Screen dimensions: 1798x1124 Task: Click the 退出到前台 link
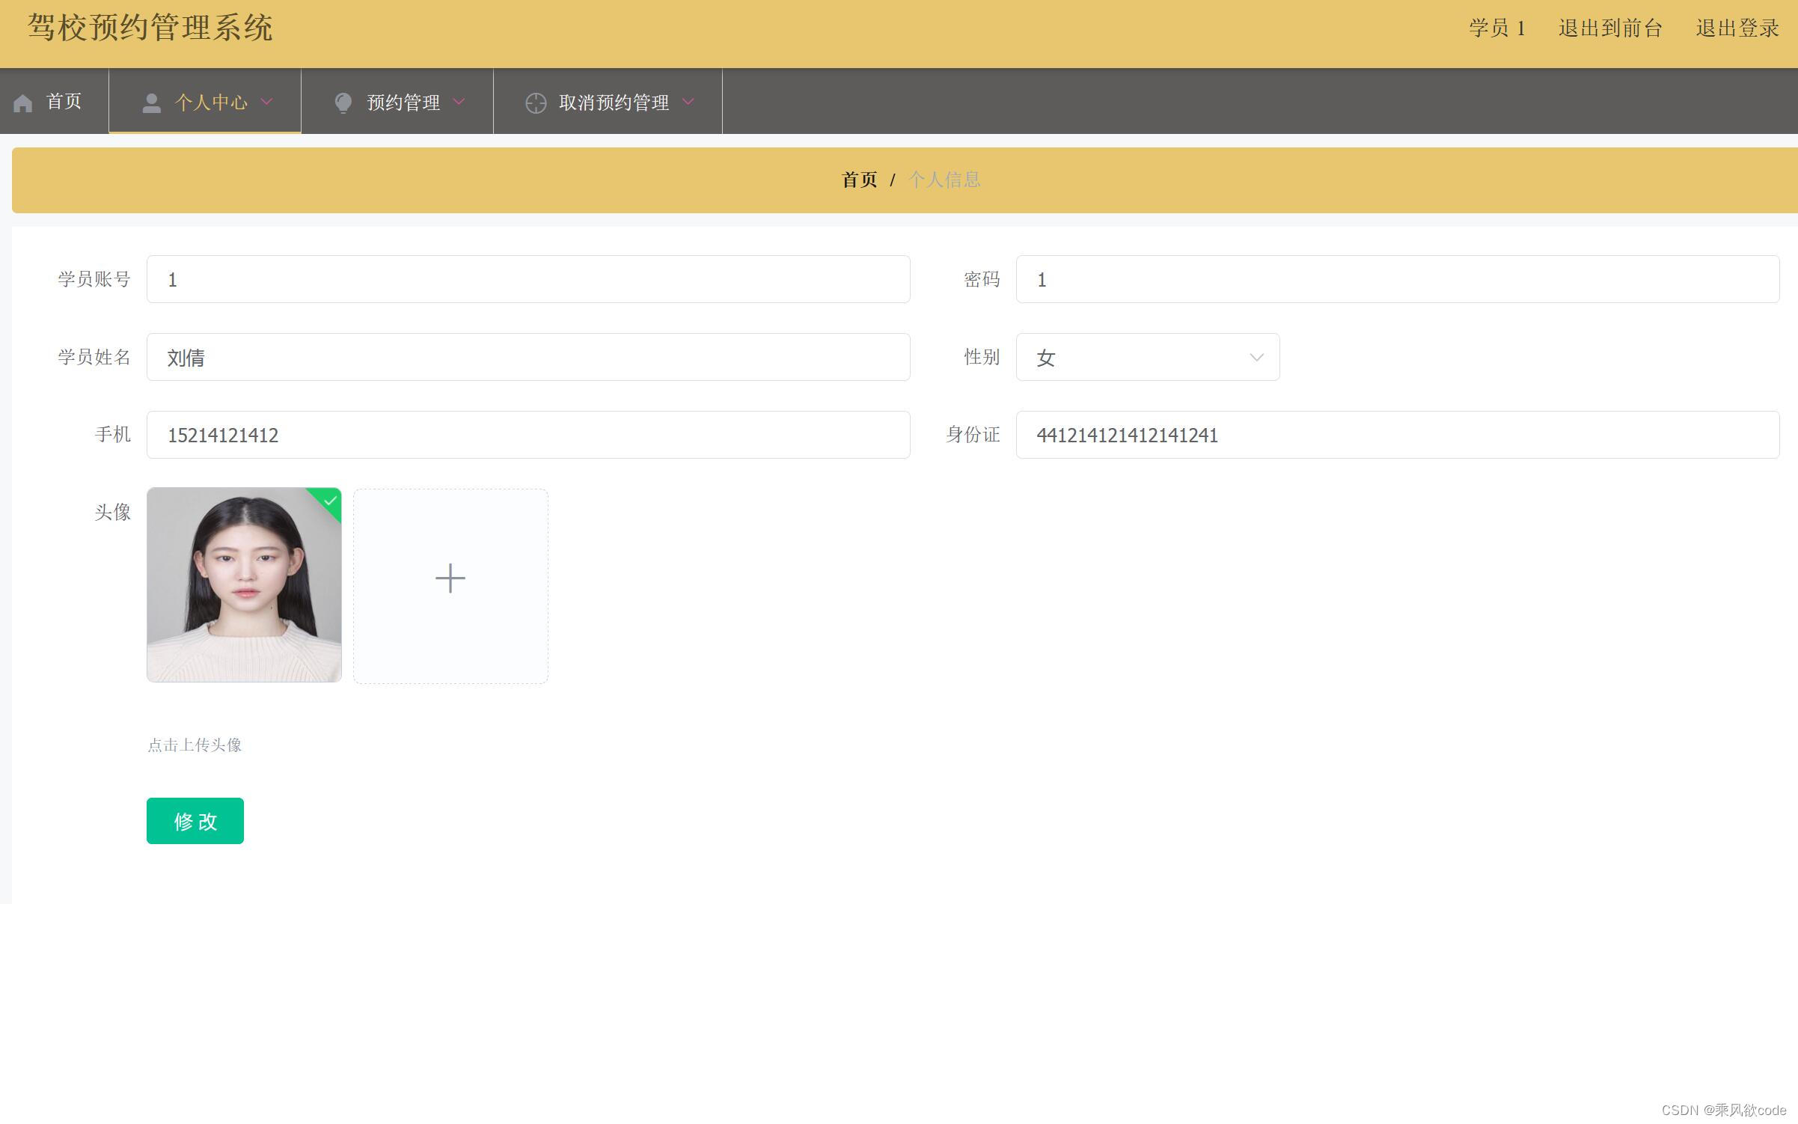(x=1610, y=28)
